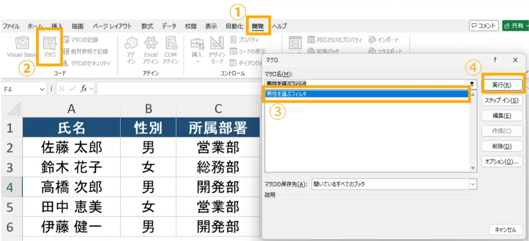
Task: Select cell 高橋 次郎
Action: point(71,187)
